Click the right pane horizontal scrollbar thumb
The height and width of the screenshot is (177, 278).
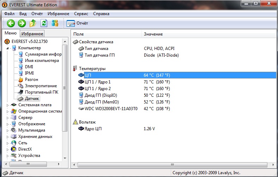172,165
